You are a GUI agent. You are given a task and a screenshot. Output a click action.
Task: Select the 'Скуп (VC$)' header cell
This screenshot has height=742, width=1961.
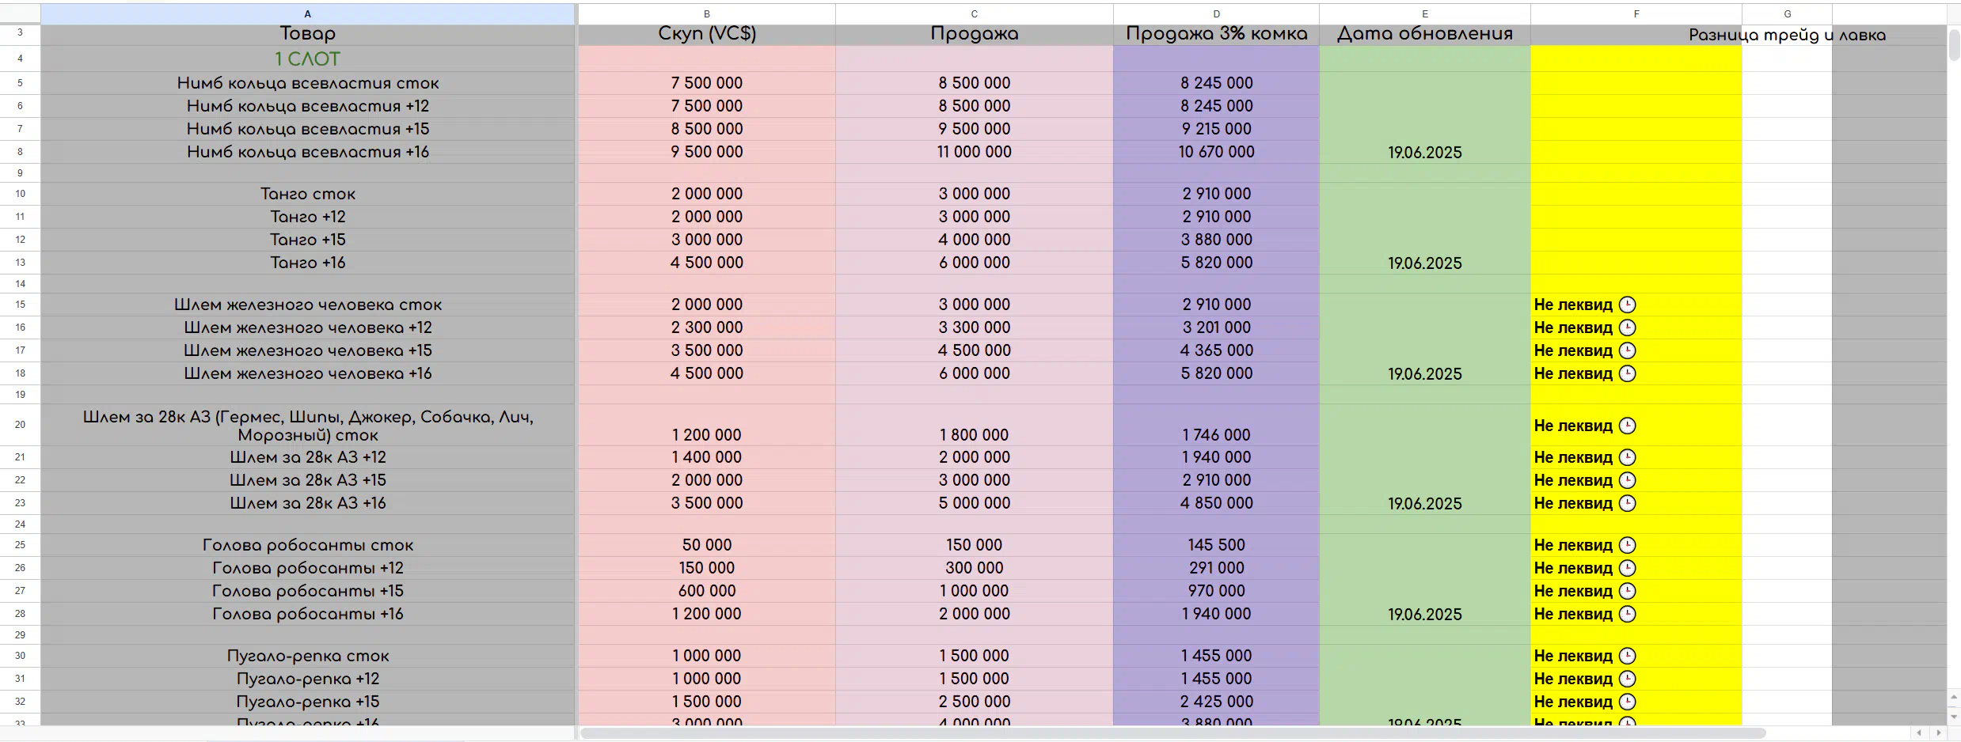[x=706, y=34]
